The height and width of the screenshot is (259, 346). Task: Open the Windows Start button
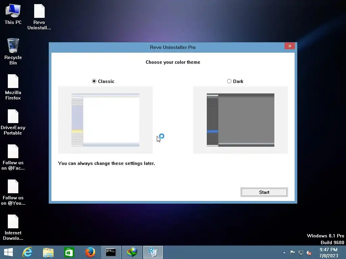(x=8, y=252)
